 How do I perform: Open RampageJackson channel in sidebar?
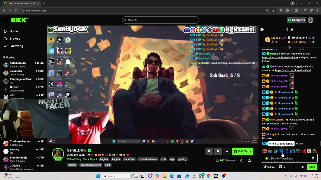pos(24,81)
